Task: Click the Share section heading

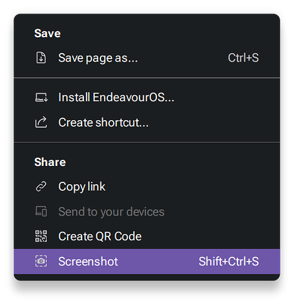Action: 50,162
